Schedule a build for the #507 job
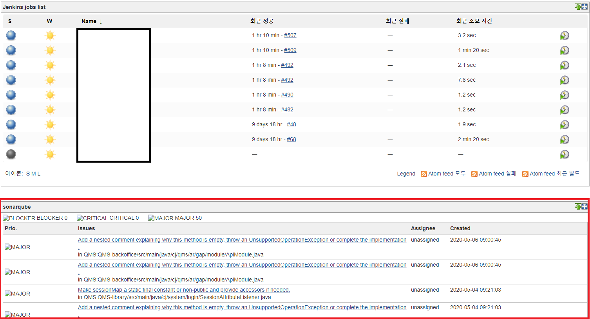 click(x=564, y=36)
